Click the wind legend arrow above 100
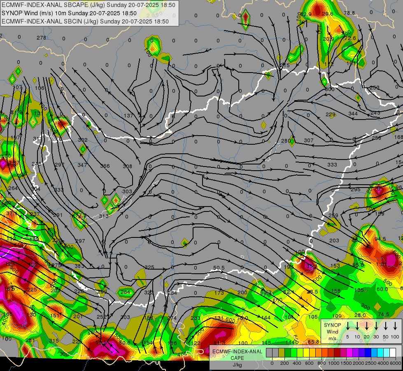The width and height of the screenshot is (403, 371). 395,326
